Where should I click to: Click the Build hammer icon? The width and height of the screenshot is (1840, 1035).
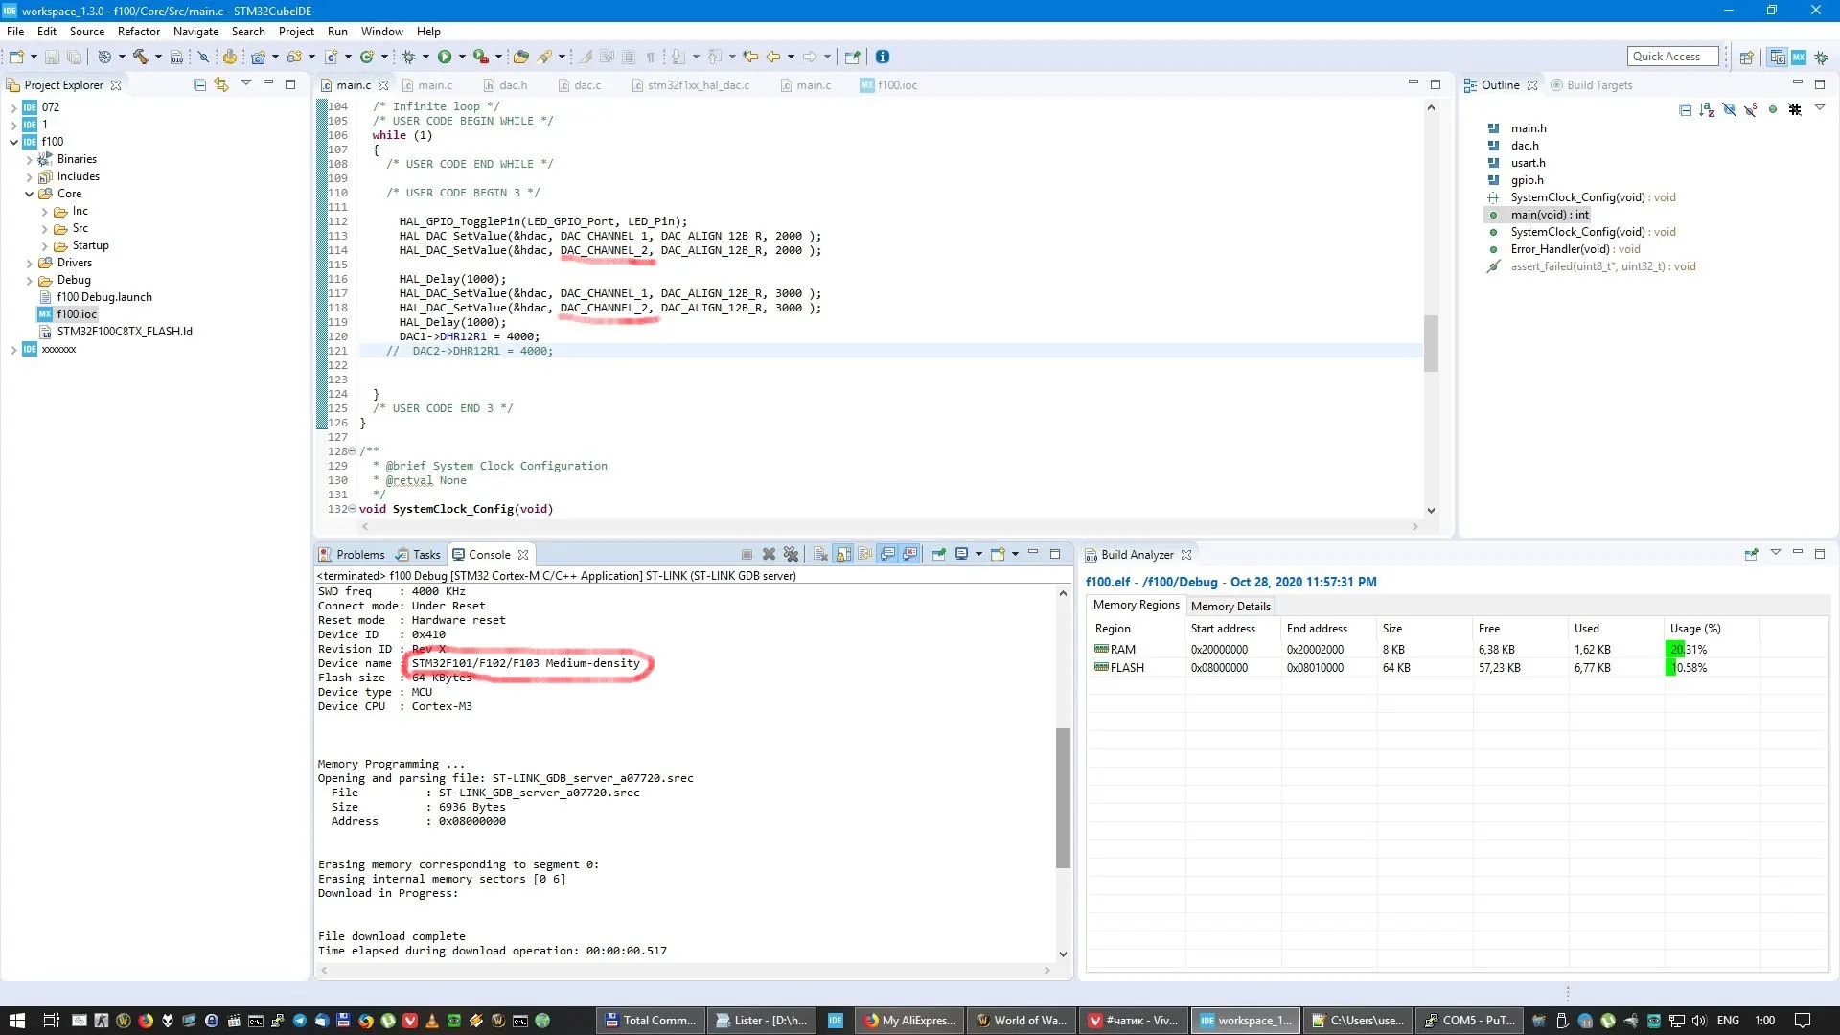coord(140,57)
